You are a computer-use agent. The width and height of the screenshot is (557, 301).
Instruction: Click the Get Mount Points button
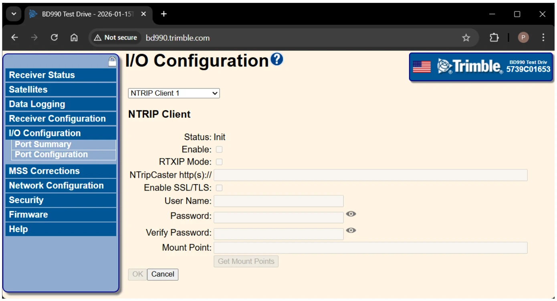(246, 261)
